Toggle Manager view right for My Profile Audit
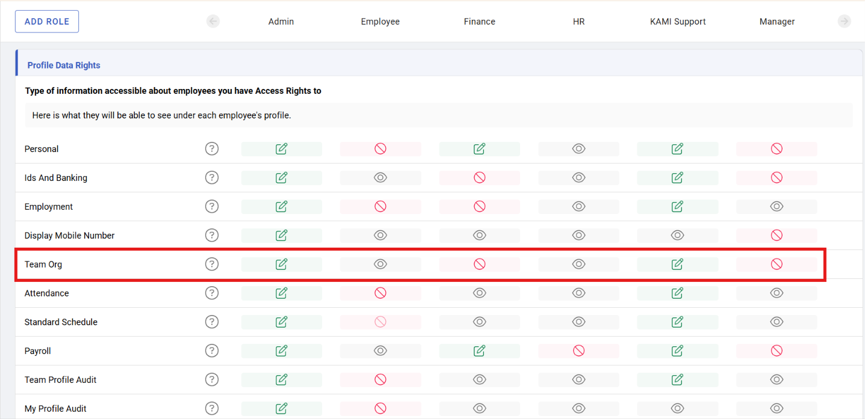This screenshot has width=865, height=419. coord(777,408)
